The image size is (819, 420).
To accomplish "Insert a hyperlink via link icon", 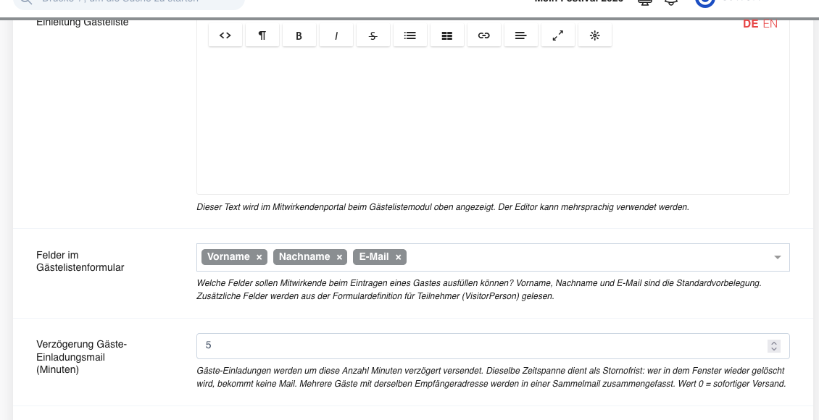I will tap(484, 35).
